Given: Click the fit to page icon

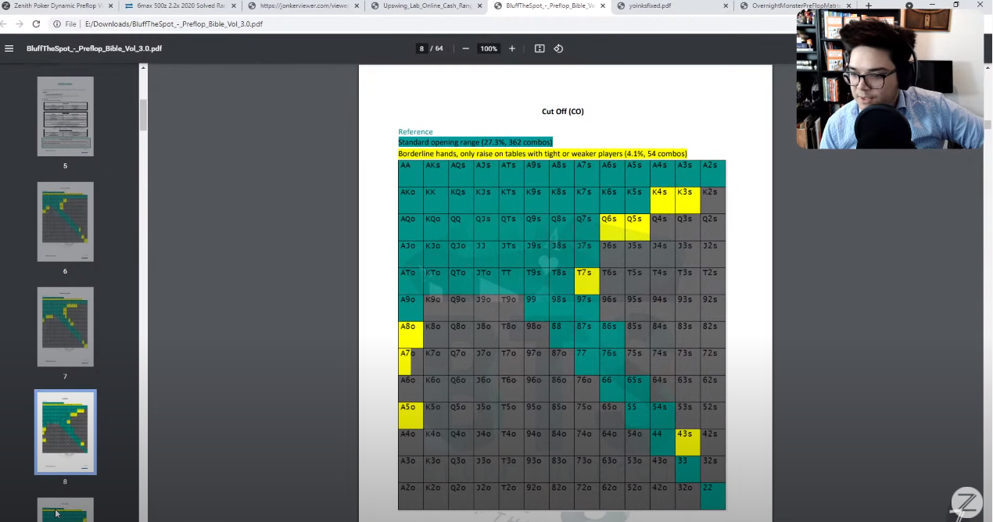Looking at the screenshot, I should 540,48.
